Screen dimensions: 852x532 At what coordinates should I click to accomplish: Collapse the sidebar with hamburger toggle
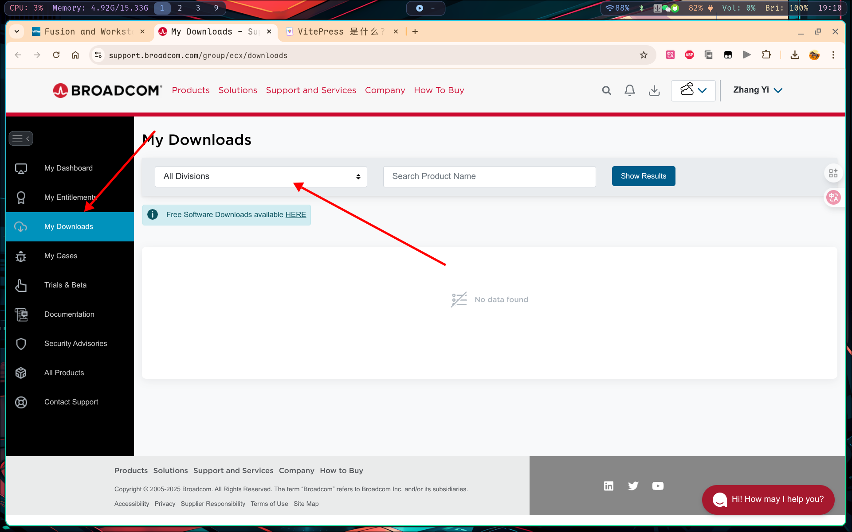point(21,139)
